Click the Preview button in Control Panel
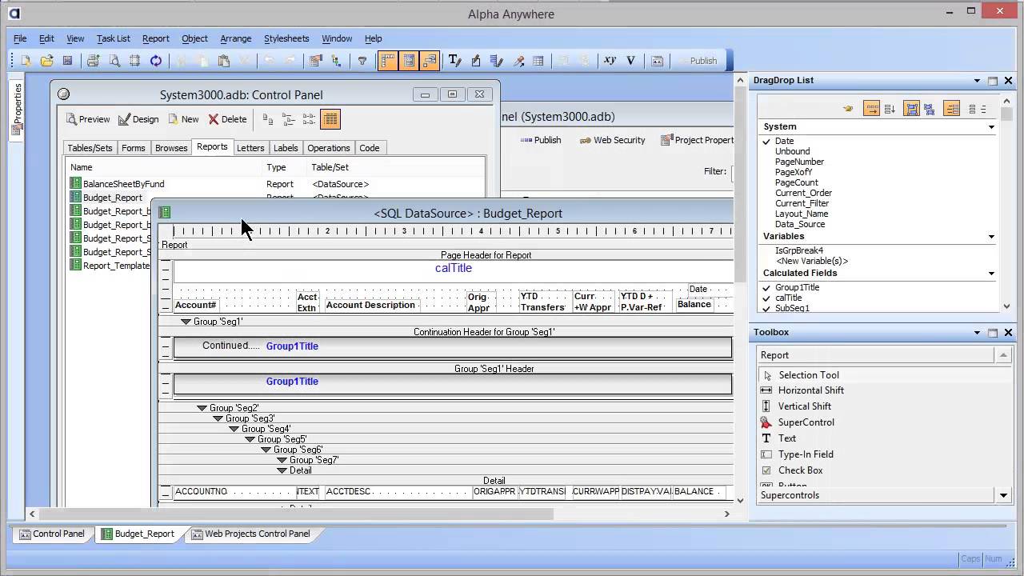This screenshot has height=576, width=1024. coord(88,119)
